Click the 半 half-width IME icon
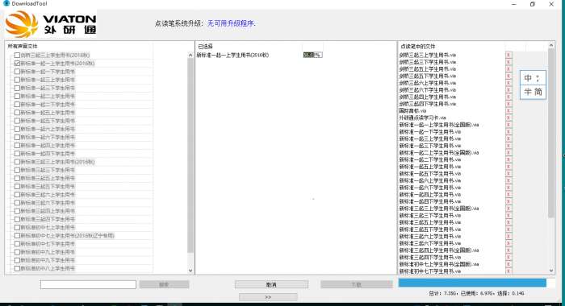 click(x=528, y=92)
